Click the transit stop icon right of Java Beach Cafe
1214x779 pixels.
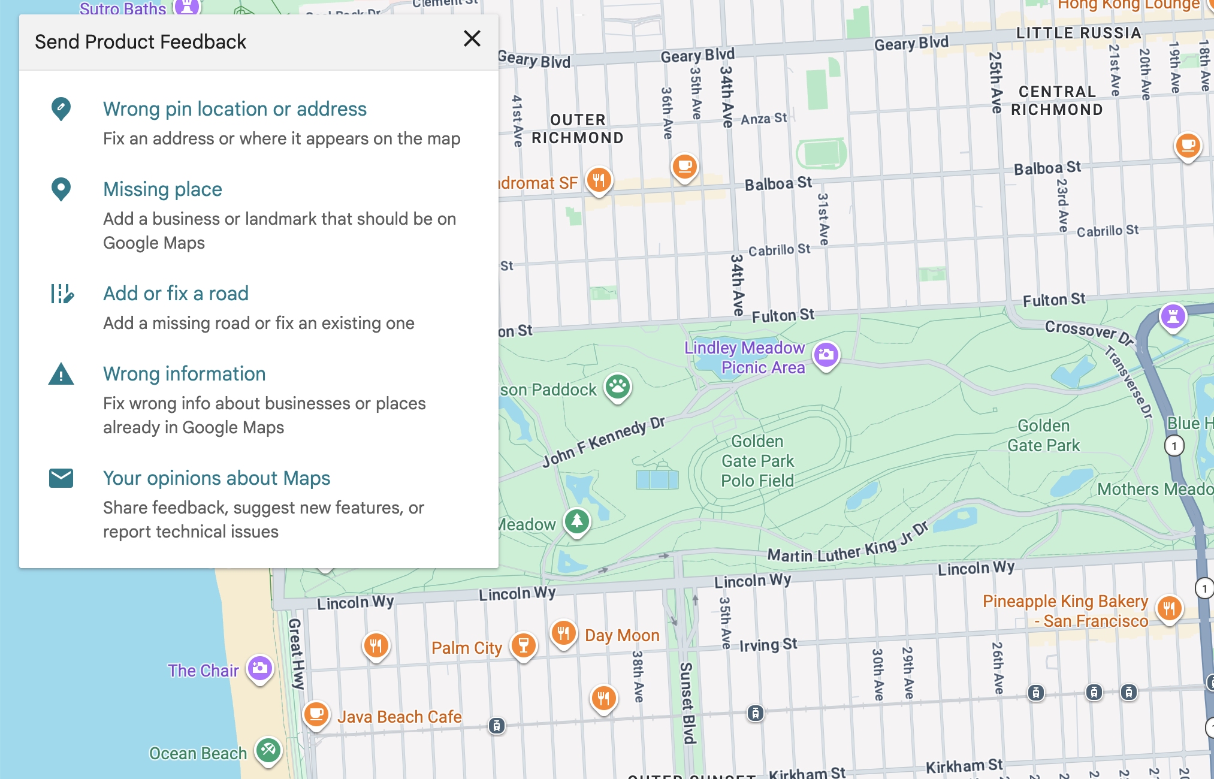[496, 726]
